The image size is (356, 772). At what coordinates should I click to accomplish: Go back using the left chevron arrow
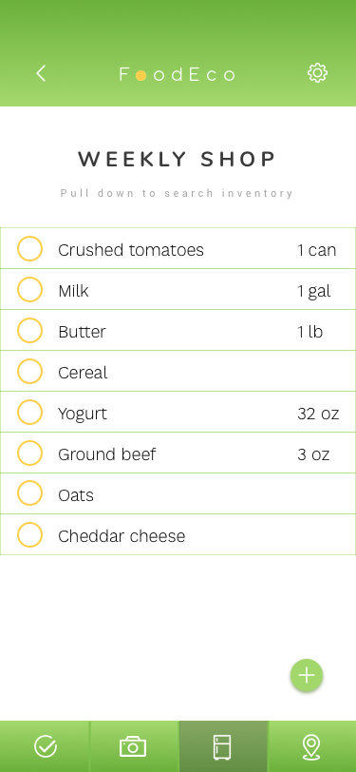coord(41,73)
